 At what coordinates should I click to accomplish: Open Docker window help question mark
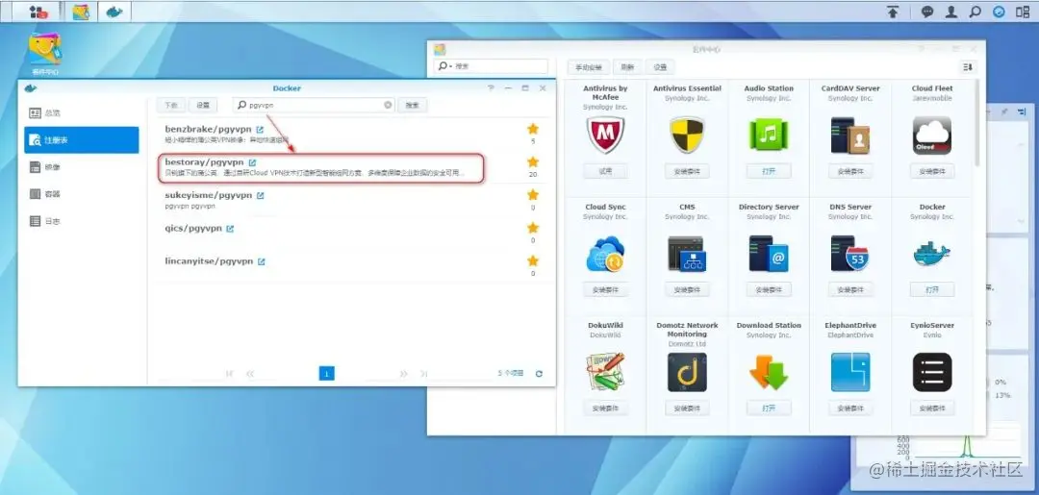point(491,88)
